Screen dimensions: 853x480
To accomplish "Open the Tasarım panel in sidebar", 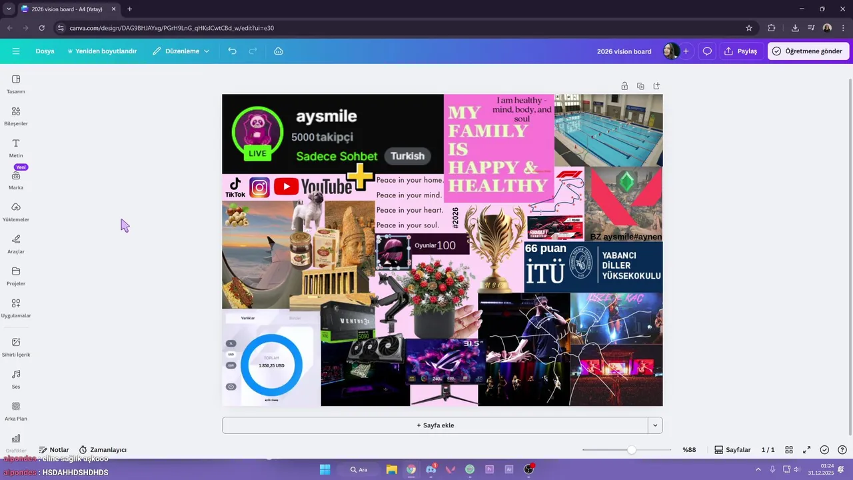I will (x=16, y=84).
